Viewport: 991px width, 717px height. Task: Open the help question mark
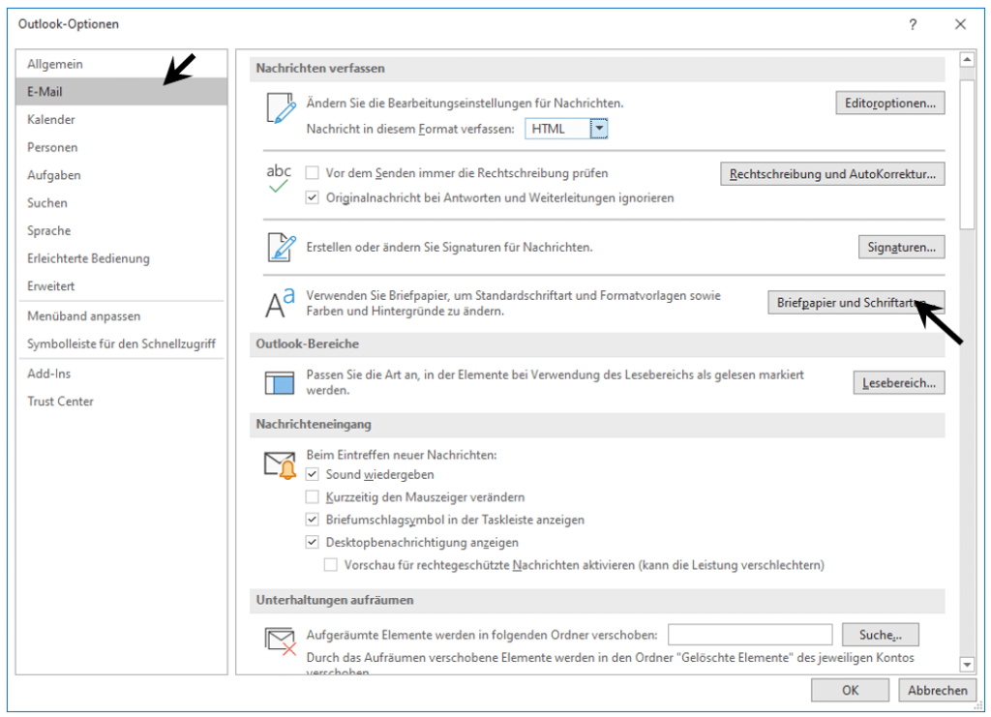913,24
